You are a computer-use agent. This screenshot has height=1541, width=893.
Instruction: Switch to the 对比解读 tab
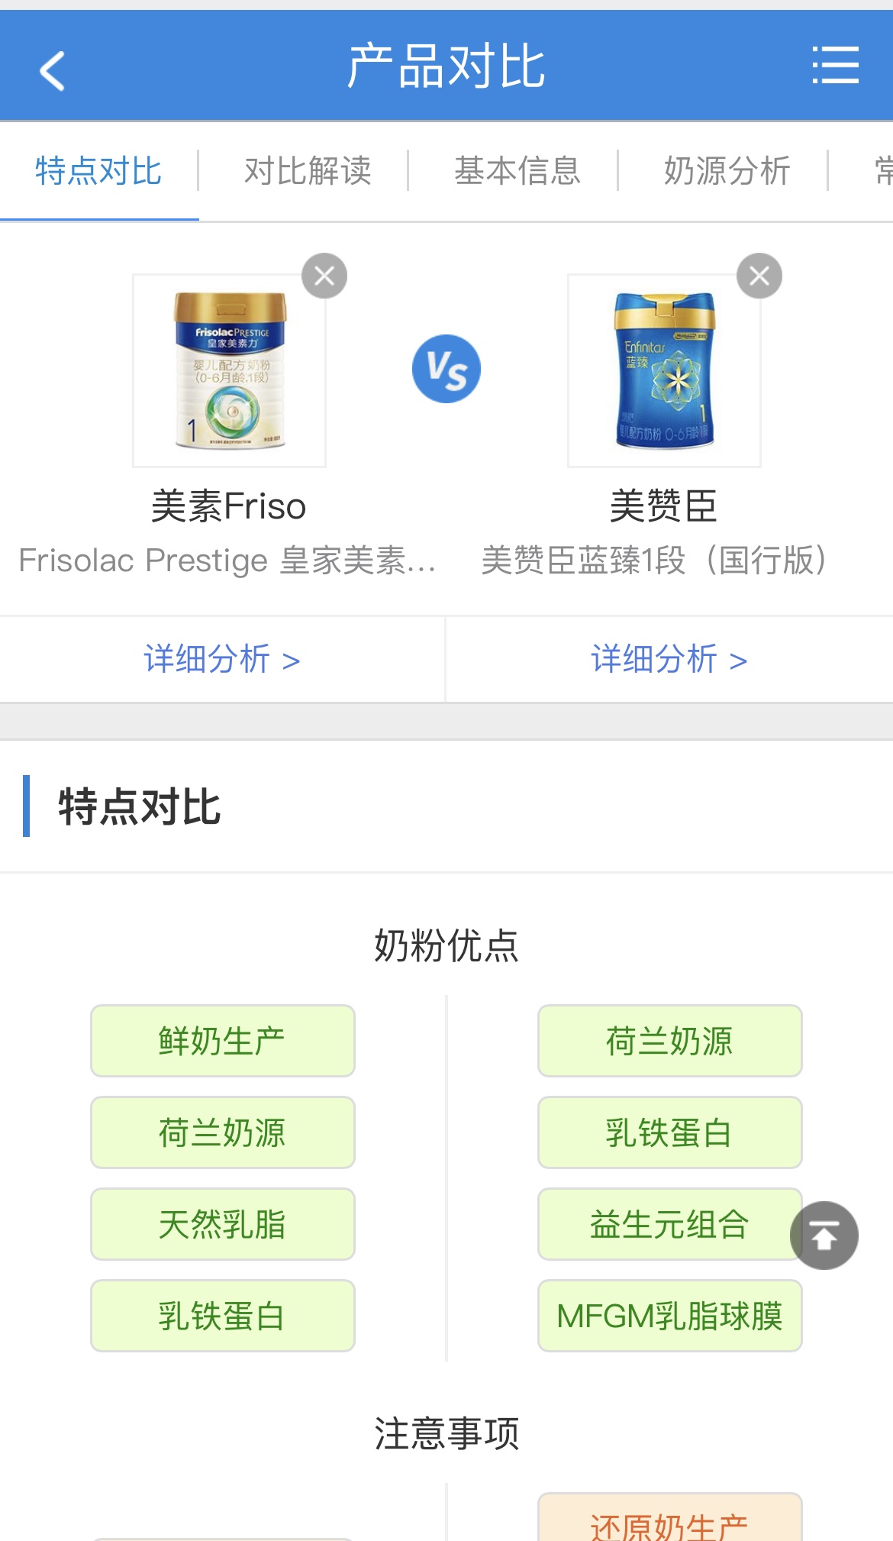tap(308, 170)
